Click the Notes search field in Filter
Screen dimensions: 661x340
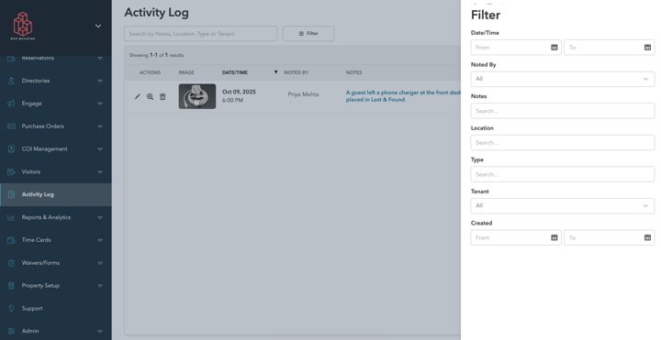563,111
